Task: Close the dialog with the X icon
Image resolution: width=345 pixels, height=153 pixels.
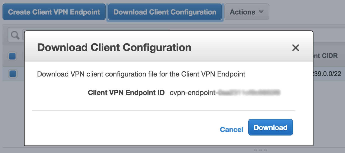Action: (x=296, y=48)
